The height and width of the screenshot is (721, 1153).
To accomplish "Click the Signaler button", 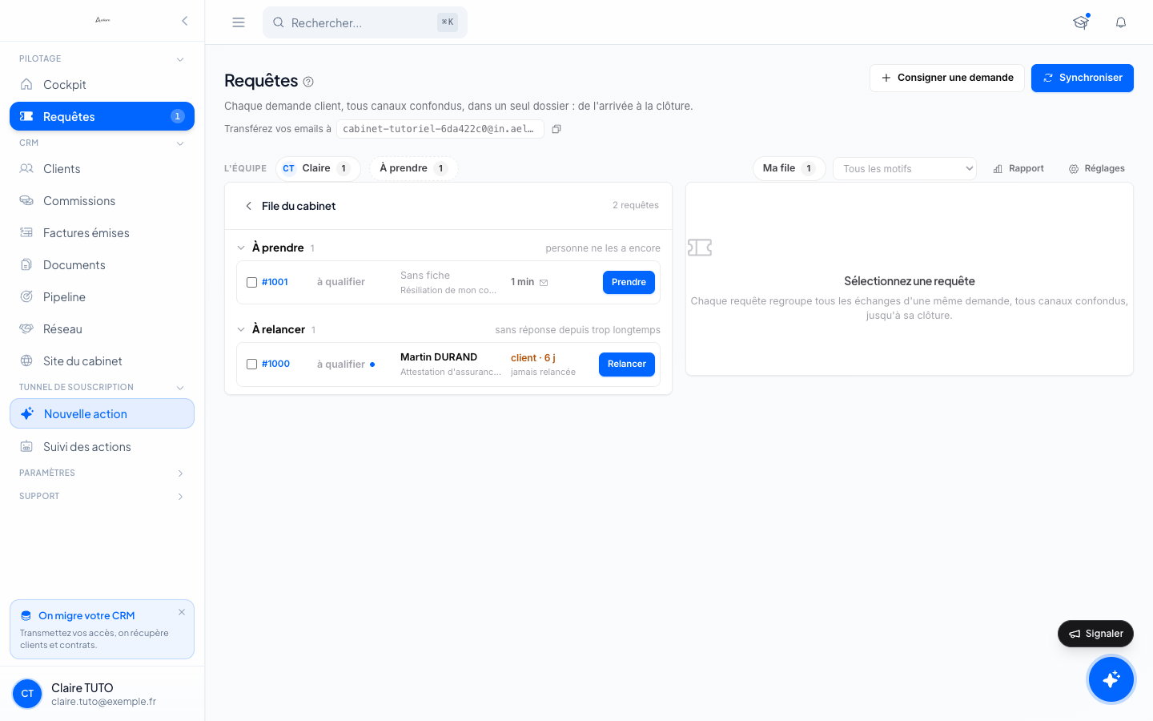I will pyautogui.click(x=1095, y=634).
